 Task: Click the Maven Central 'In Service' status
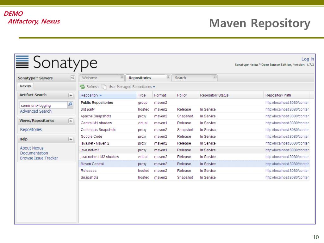point(208,164)
